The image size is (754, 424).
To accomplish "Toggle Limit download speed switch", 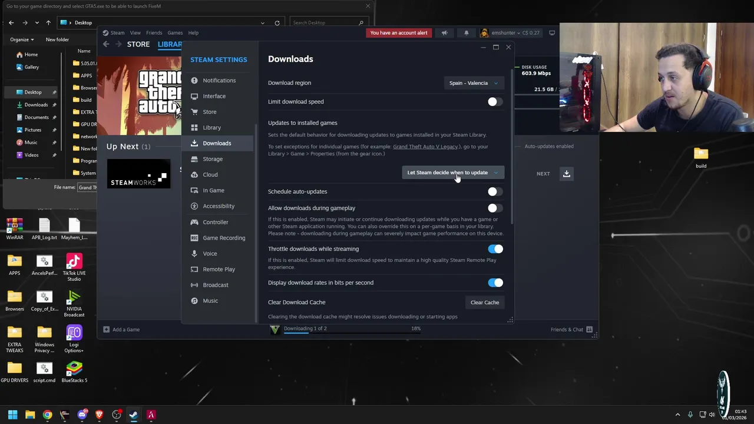I will [495, 102].
